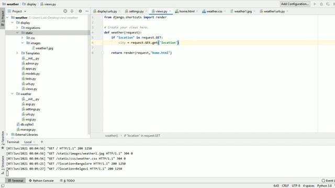Click line 8 return render code
Screen dimensions: 335x188
pos(141,53)
